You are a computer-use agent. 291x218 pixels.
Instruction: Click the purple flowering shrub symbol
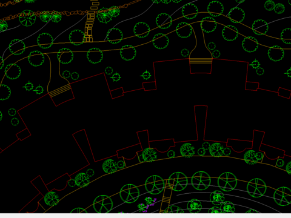point(147,204)
